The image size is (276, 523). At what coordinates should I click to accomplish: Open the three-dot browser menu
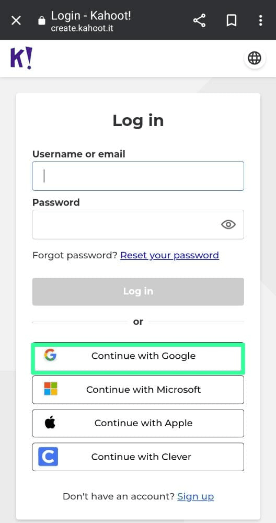261,20
